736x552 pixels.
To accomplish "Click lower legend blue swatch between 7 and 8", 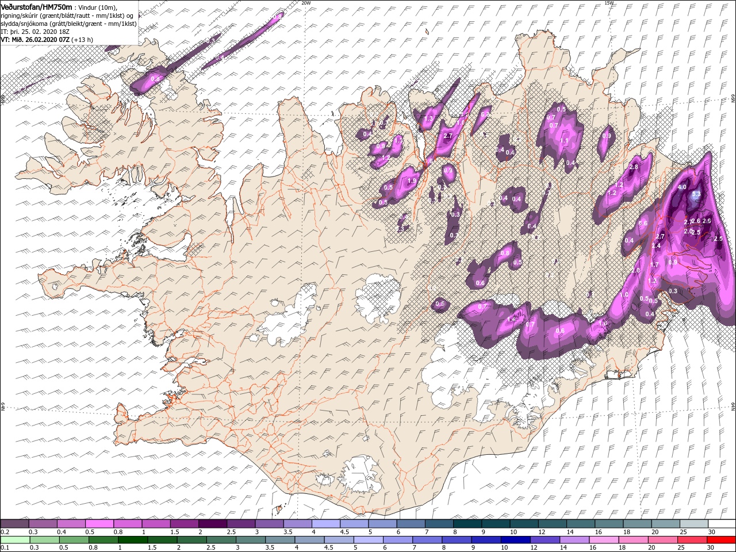I will (x=426, y=540).
